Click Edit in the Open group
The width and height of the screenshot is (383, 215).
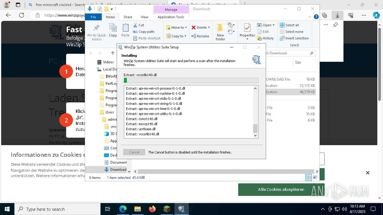click(263, 32)
